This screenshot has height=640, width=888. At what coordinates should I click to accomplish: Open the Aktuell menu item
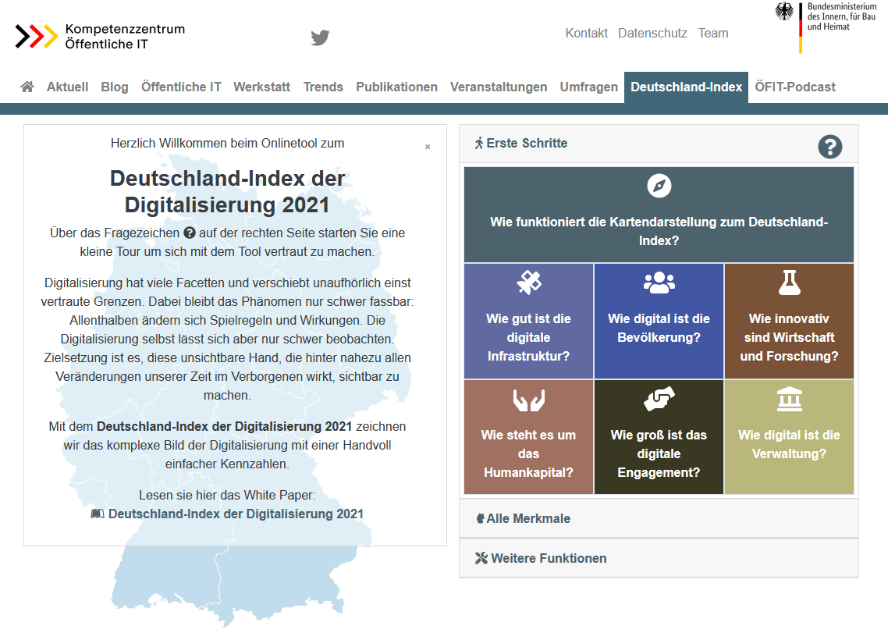click(x=67, y=87)
